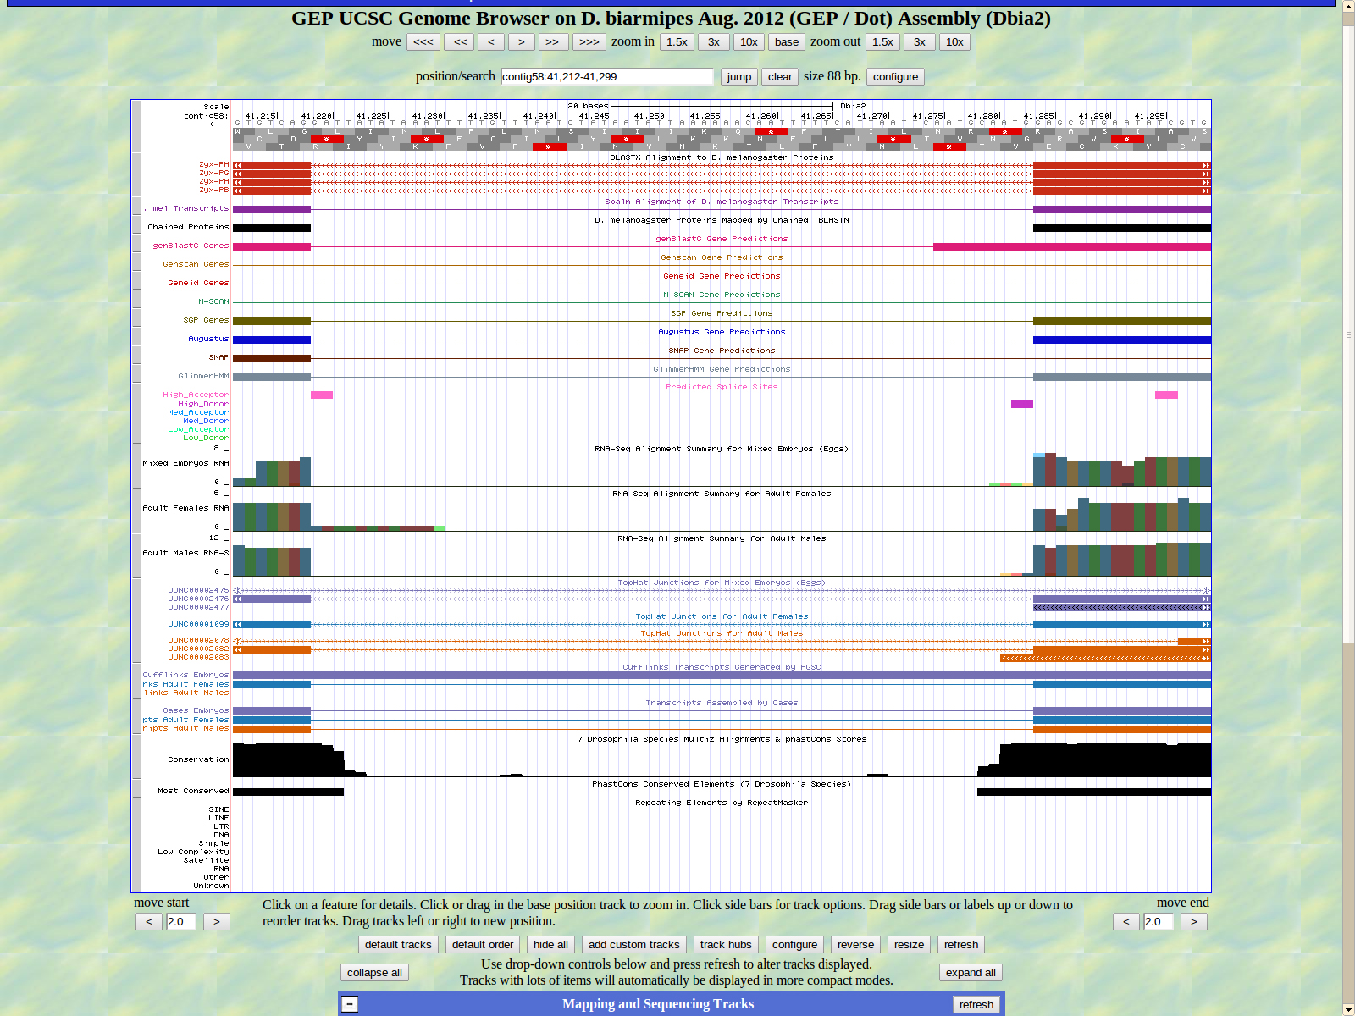Clear the position search field

click(x=780, y=77)
